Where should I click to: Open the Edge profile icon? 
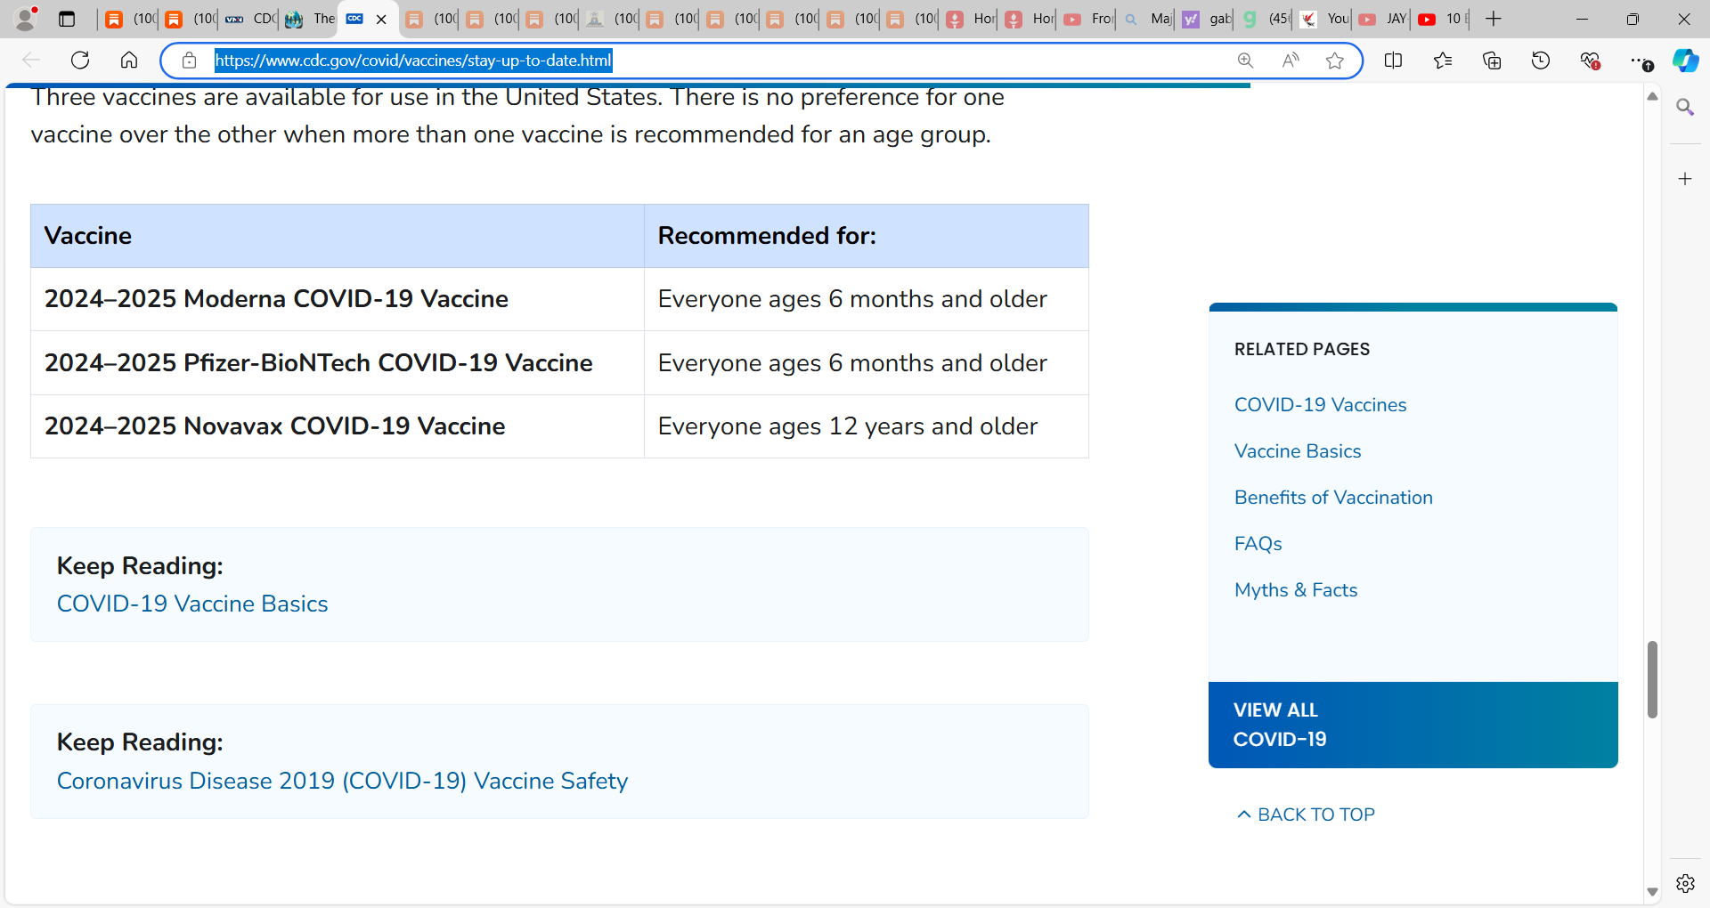(x=26, y=19)
